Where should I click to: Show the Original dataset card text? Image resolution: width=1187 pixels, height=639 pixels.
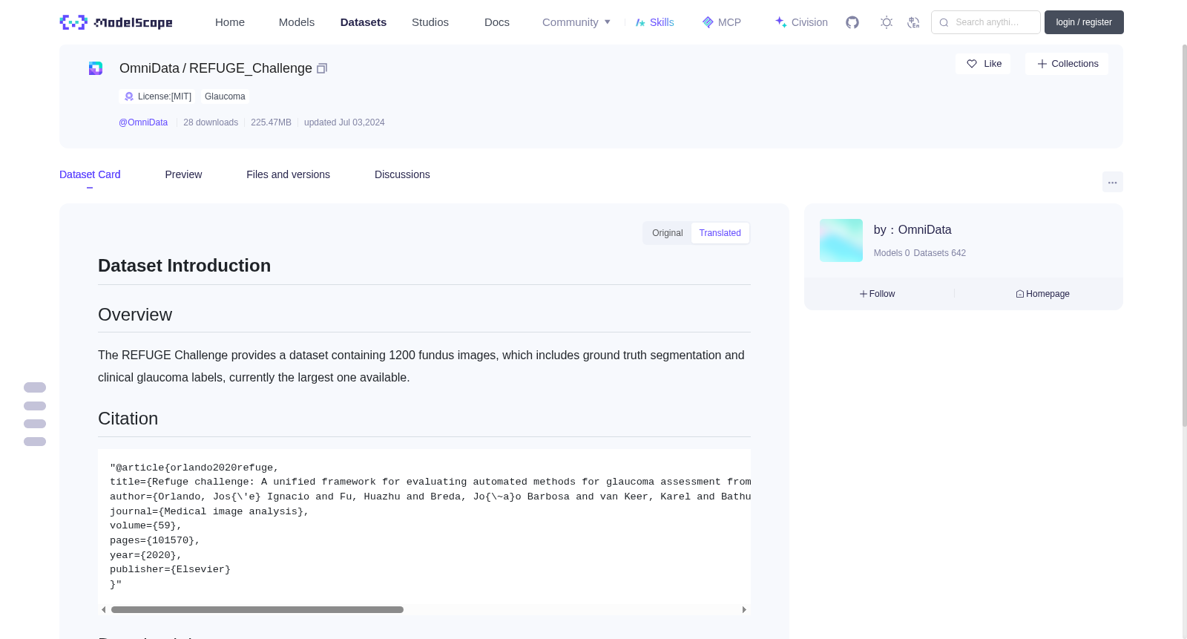coord(668,233)
